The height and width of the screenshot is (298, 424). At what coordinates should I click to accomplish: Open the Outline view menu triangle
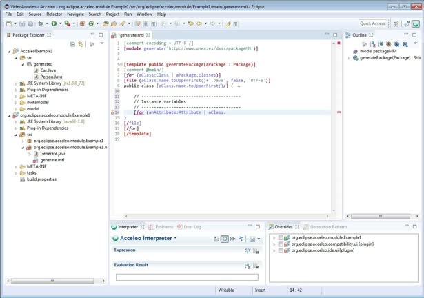(415, 43)
